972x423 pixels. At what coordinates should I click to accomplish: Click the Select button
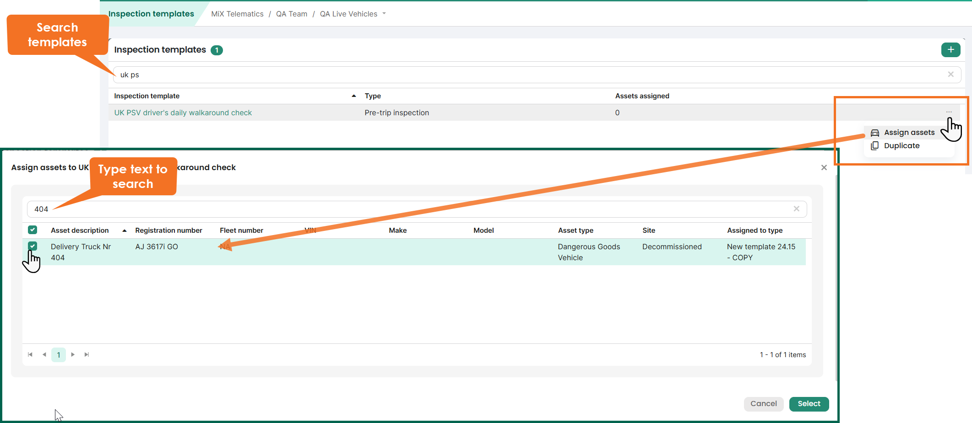click(x=809, y=404)
